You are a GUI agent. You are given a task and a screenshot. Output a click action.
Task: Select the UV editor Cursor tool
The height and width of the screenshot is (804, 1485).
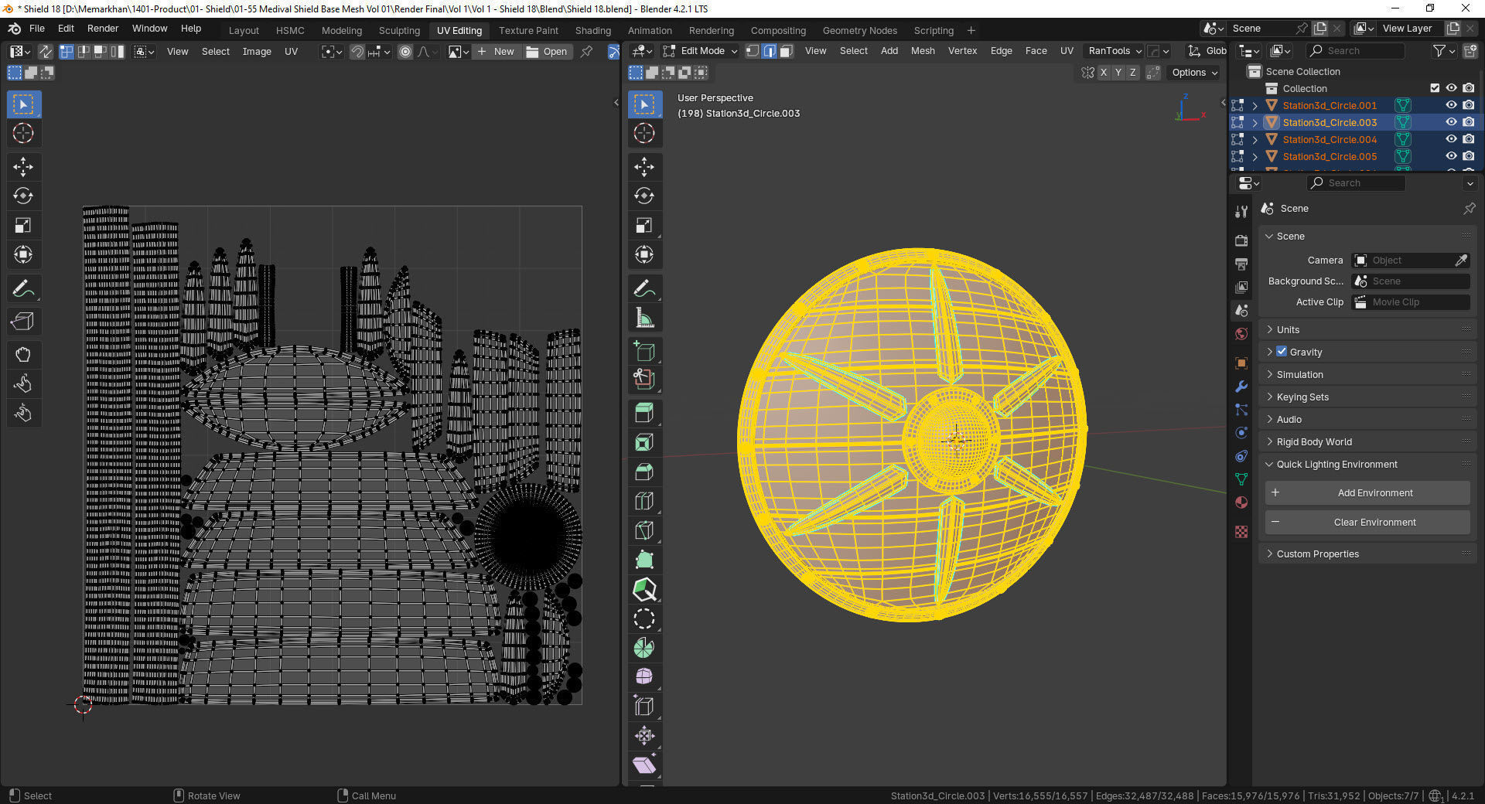[23, 133]
